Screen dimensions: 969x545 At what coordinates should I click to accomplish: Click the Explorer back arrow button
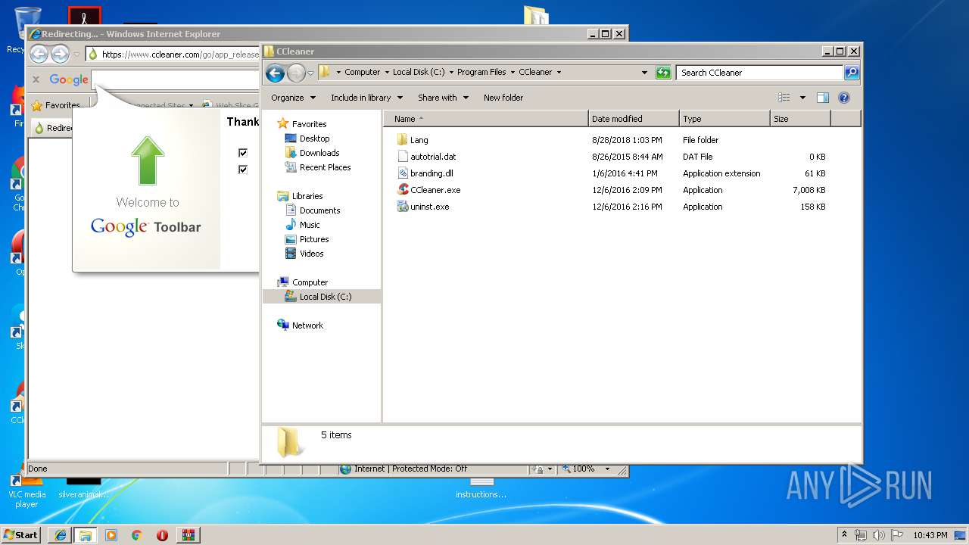pyautogui.click(x=276, y=73)
